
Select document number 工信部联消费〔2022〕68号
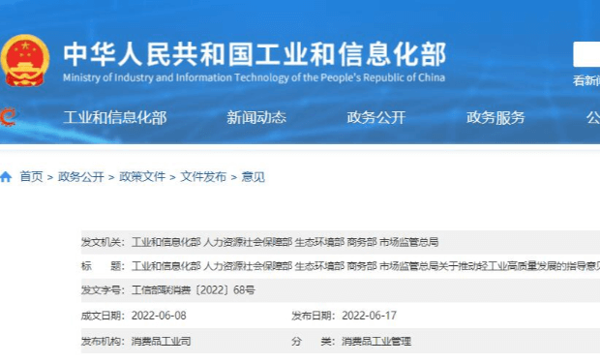pos(194,290)
